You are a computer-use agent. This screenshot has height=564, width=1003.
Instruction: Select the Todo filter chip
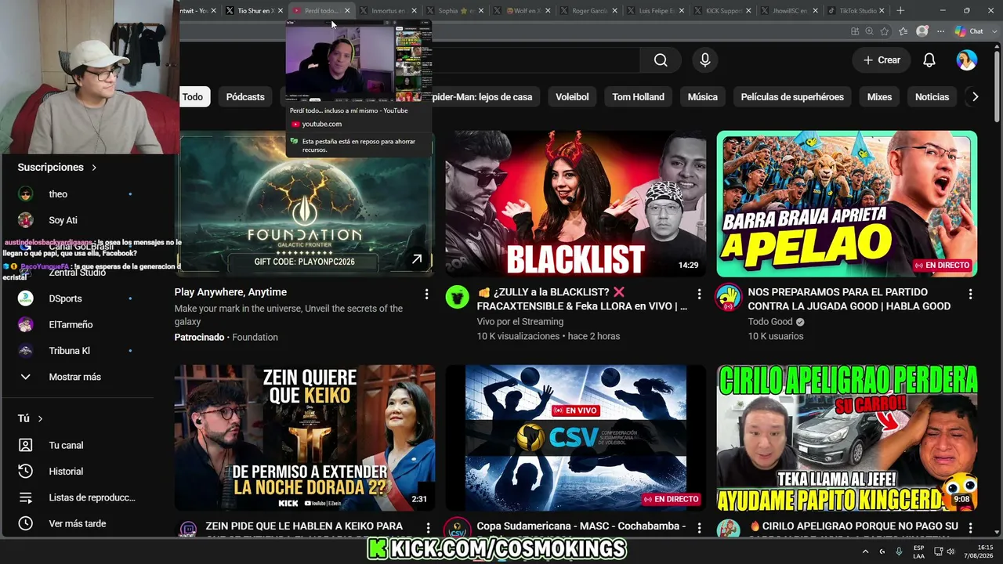click(x=193, y=97)
